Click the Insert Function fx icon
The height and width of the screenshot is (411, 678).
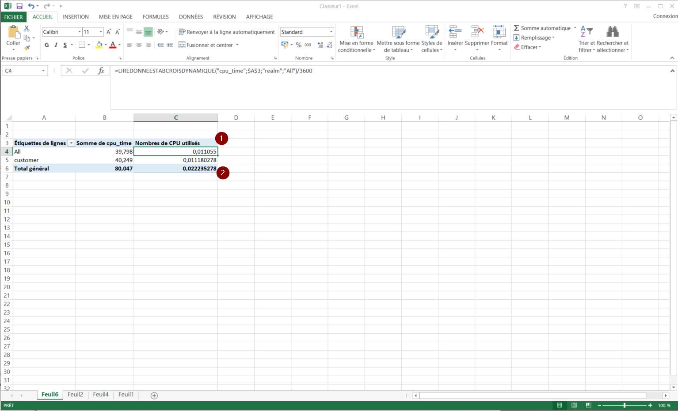pyautogui.click(x=101, y=71)
